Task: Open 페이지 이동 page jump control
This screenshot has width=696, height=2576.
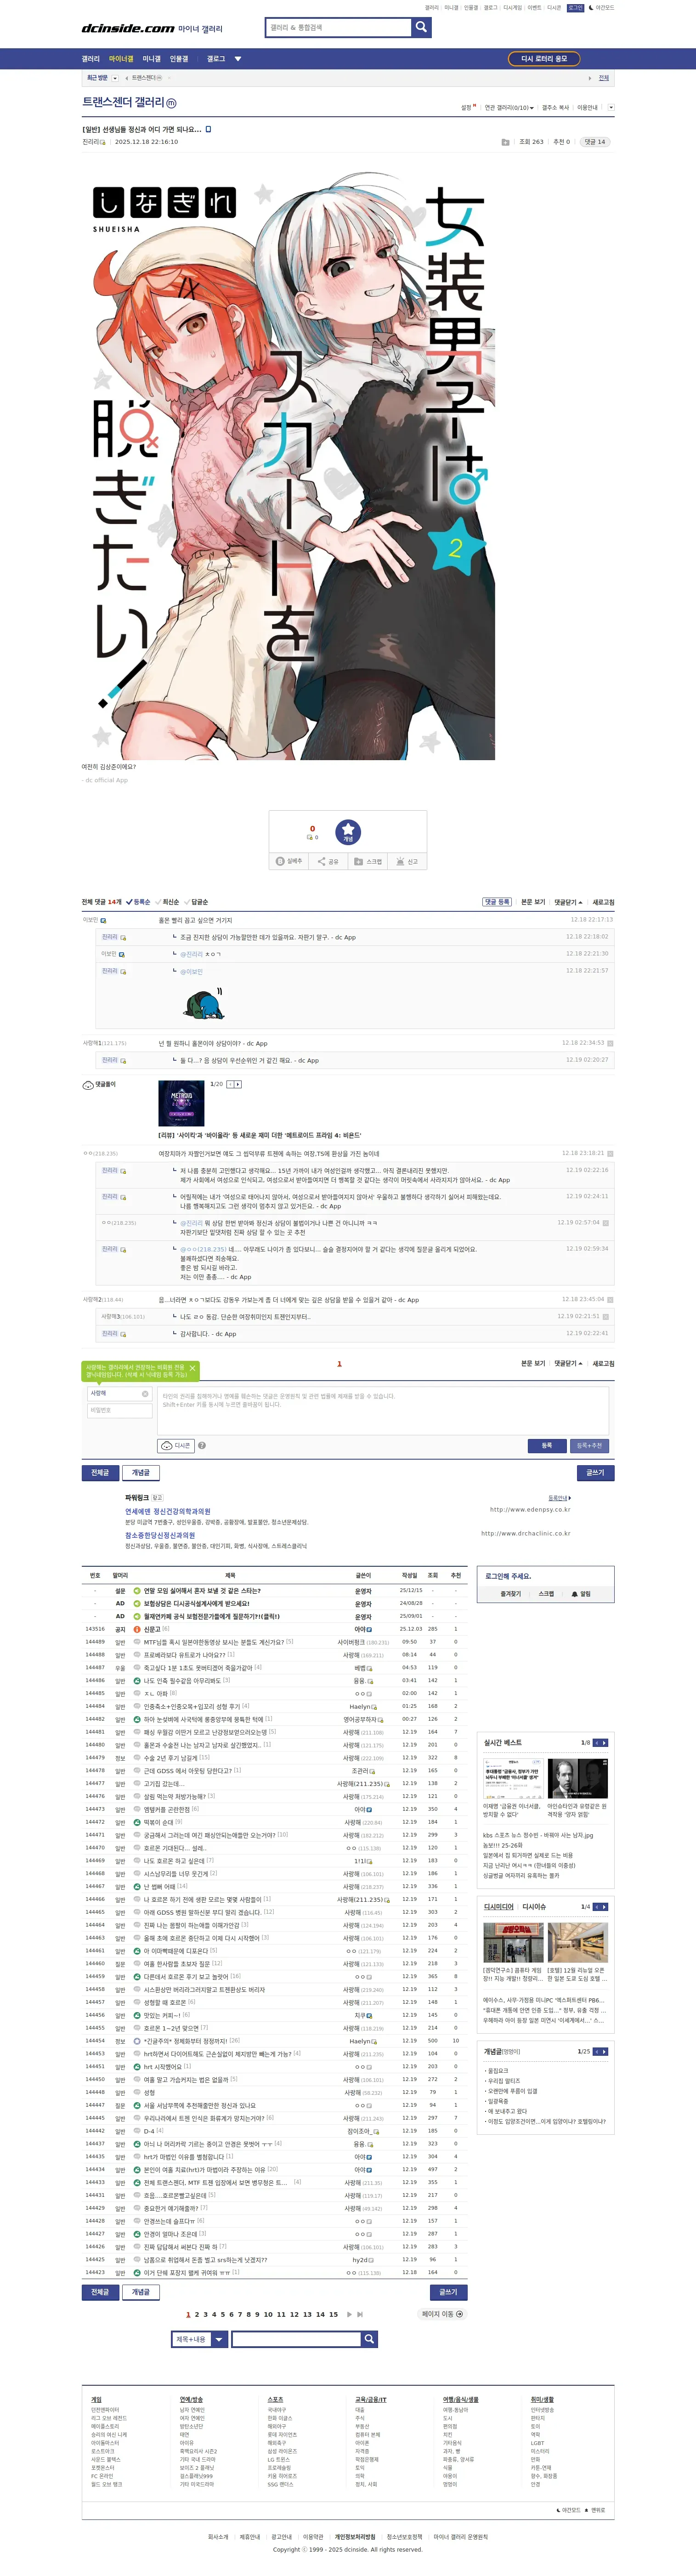Action: tap(442, 2314)
